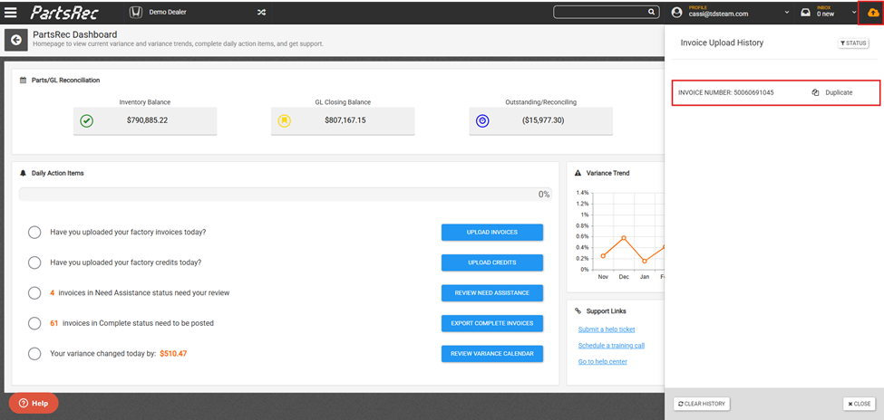Click the calendar icon beside Parts/GL Reconciliation
Image resolution: width=884 pixels, height=420 pixels.
(23, 81)
